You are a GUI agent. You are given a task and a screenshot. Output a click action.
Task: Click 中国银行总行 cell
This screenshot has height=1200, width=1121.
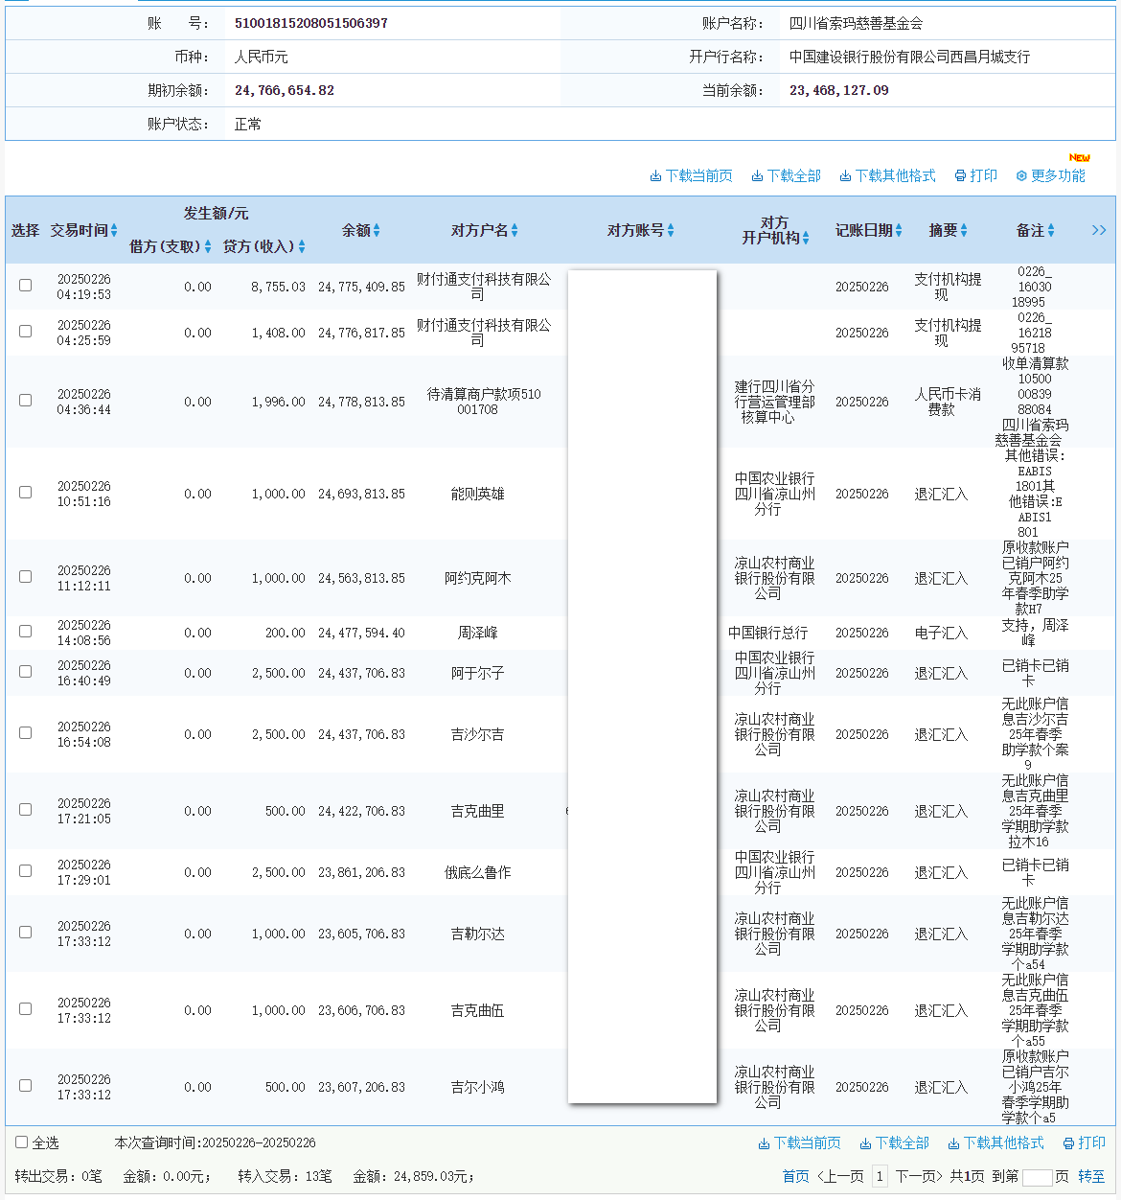click(767, 633)
